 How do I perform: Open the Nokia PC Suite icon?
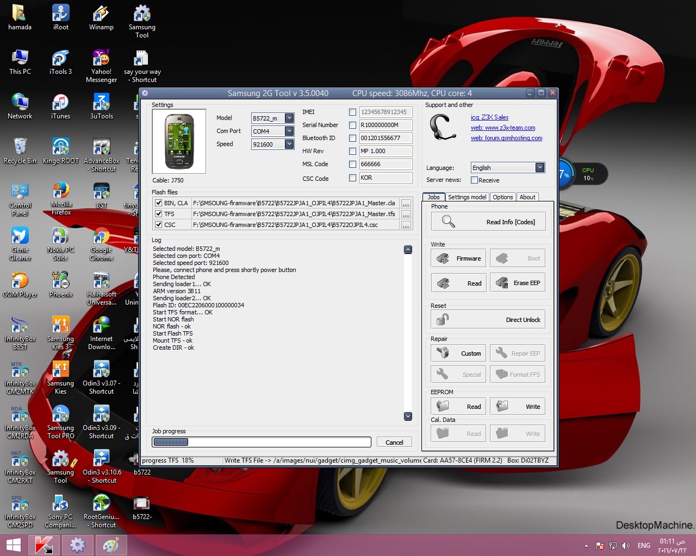click(x=60, y=244)
